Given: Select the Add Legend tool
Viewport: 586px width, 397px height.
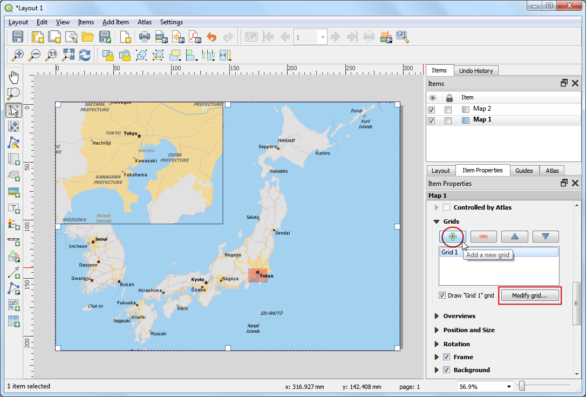Looking at the screenshot, I should (14, 224).
